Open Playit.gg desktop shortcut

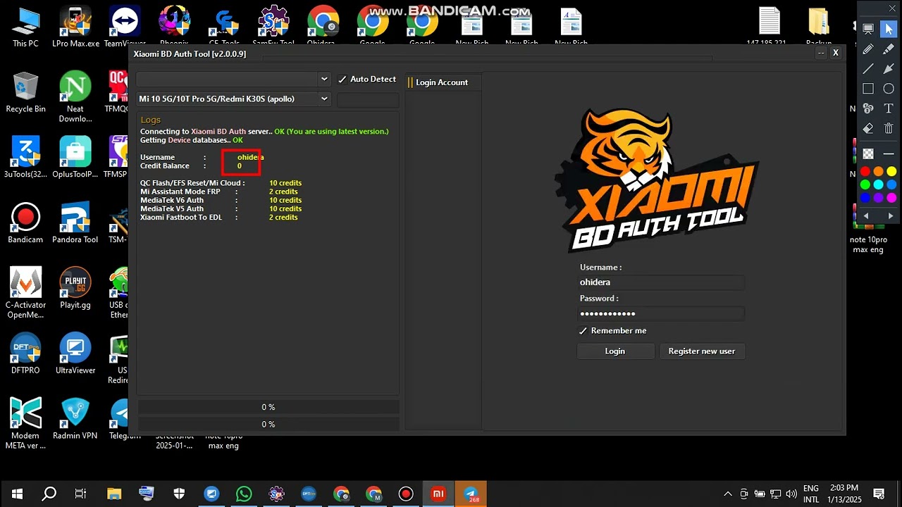pyautogui.click(x=75, y=288)
